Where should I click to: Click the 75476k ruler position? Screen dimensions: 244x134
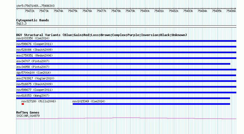pyautogui.click(x=87, y=11)
